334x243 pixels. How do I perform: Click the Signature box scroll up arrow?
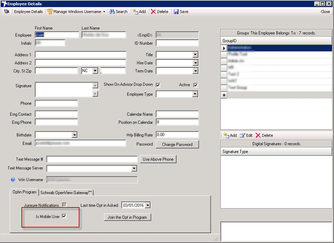click(95, 85)
